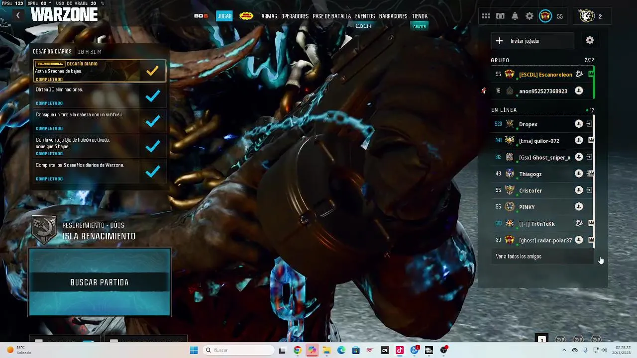The height and width of the screenshot is (358, 637).
Task: Select the Blackcell Desafío Diario challenge card
Action: (100, 71)
